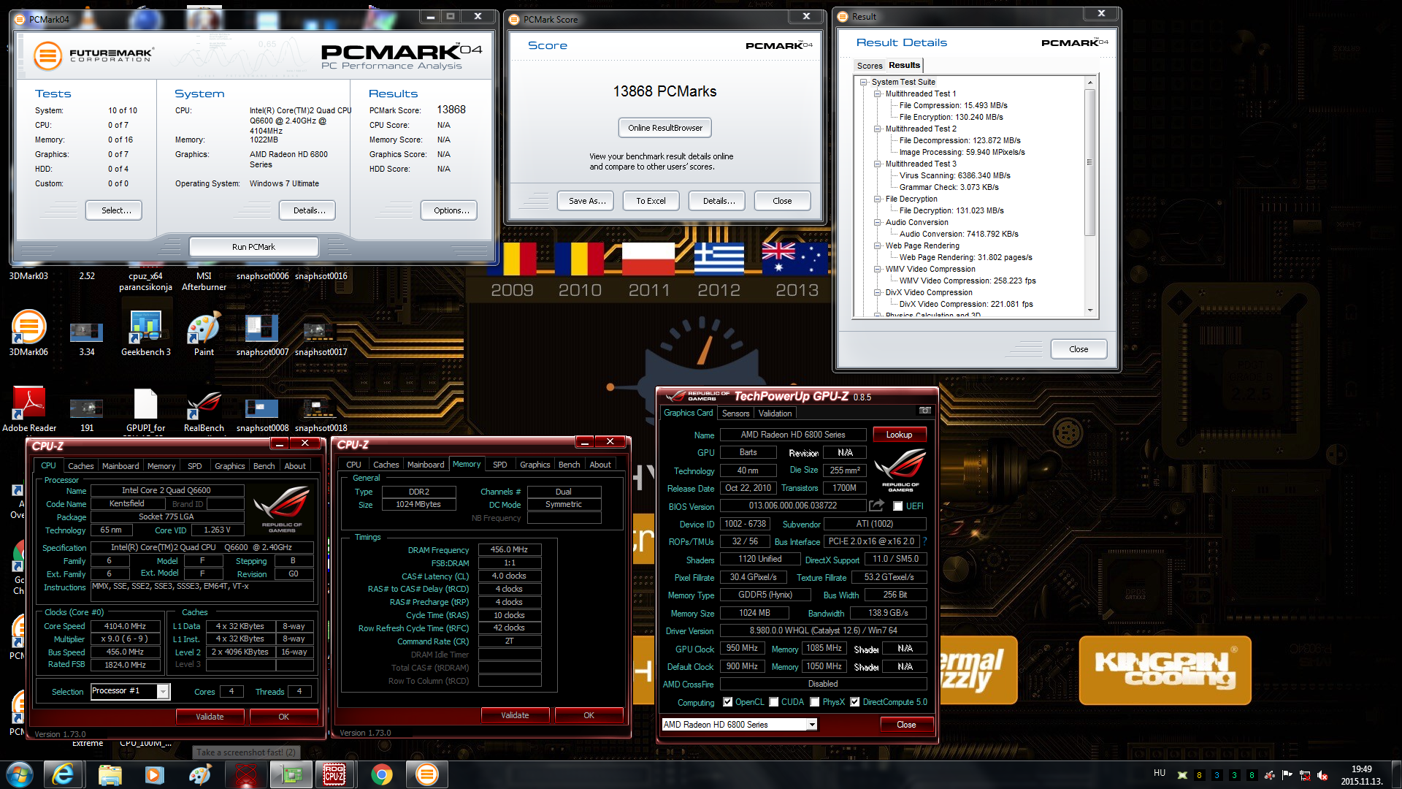Image resolution: width=1402 pixels, height=789 pixels.
Task: Open the 3DMark06 desktop shortcut
Action: pos(28,333)
